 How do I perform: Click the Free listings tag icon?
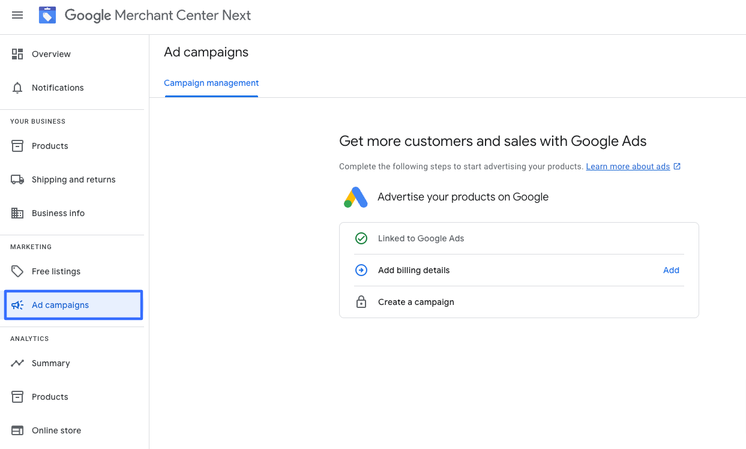pyautogui.click(x=17, y=271)
